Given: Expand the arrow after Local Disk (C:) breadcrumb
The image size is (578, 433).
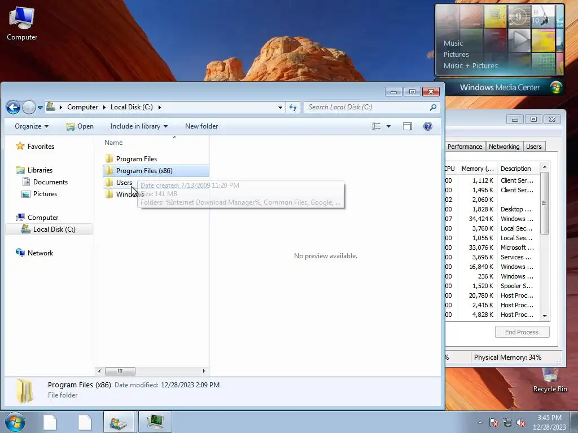Looking at the screenshot, I should point(160,107).
